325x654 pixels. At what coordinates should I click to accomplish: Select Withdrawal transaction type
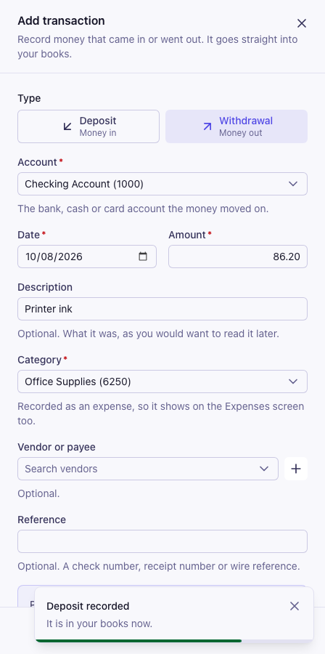(236, 126)
